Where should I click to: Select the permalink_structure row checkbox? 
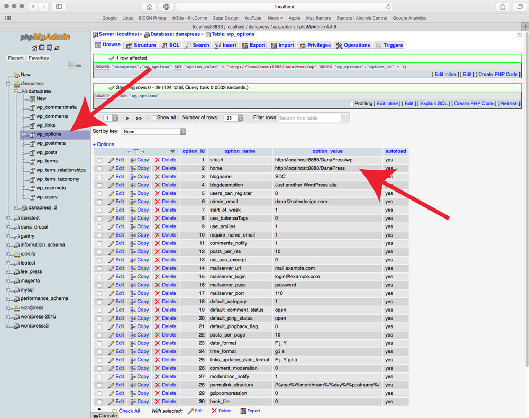pyautogui.click(x=99, y=385)
